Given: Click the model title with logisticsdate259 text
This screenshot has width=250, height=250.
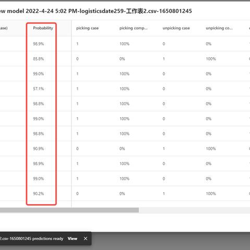Looking at the screenshot, I should [96, 11].
